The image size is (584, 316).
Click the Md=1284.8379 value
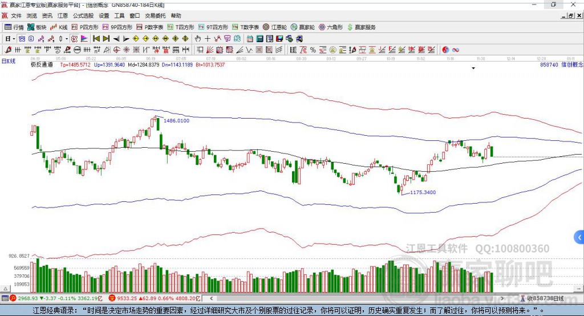143,65
